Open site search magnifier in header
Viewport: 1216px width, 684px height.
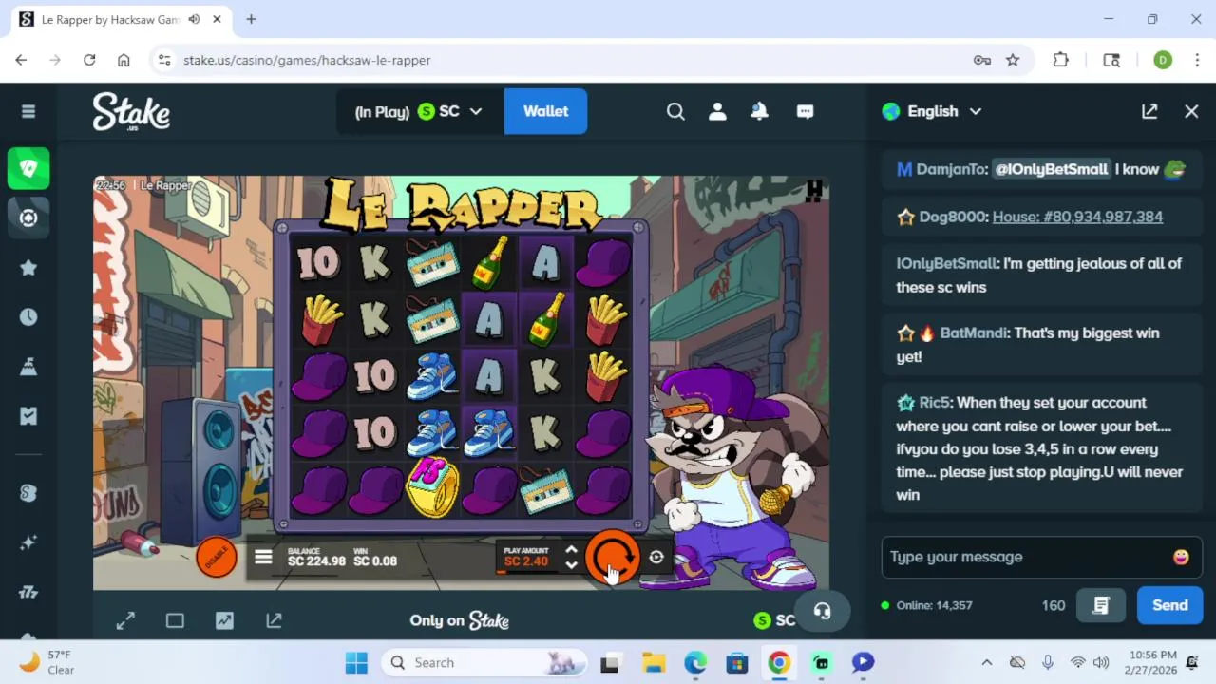pyautogui.click(x=675, y=111)
